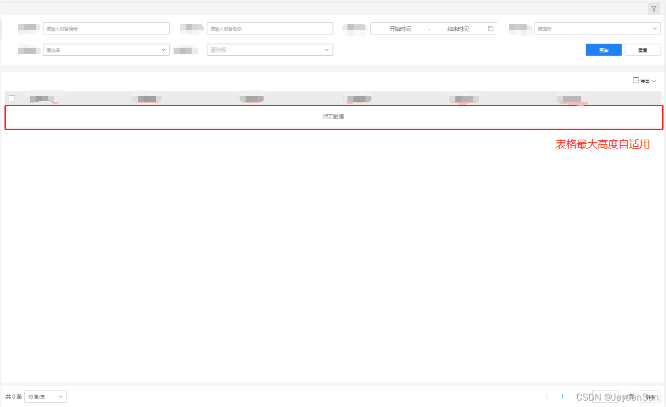The width and height of the screenshot is (666, 407).
Task: Click the filter funnel icon
Action: click(654, 9)
